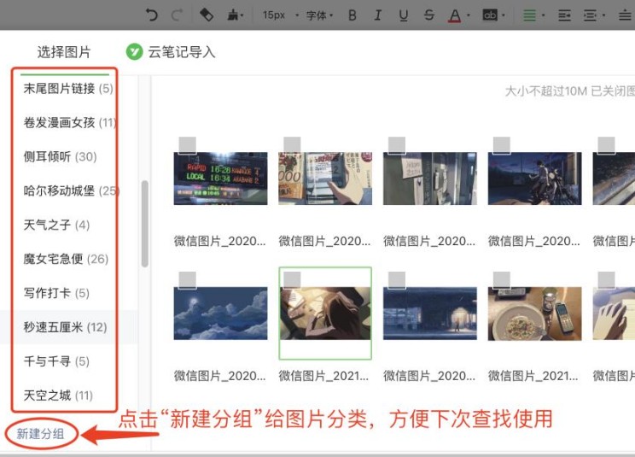Screen dimensions: 635x457
Task: Click the group list scrollbar
Action: (x=144, y=224)
